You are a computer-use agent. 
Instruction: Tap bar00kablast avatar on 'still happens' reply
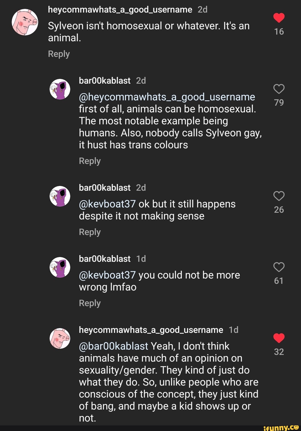pyautogui.click(x=60, y=196)
